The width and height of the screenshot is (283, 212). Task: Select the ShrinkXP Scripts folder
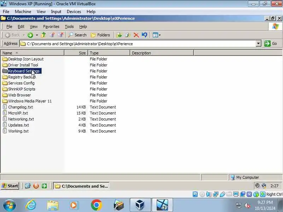coord(19,89)
